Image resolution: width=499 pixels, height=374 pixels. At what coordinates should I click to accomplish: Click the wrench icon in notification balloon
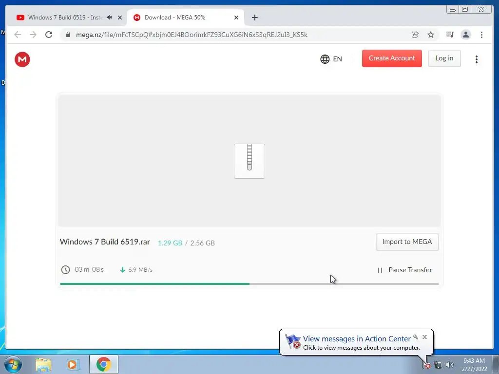(416, 337)
